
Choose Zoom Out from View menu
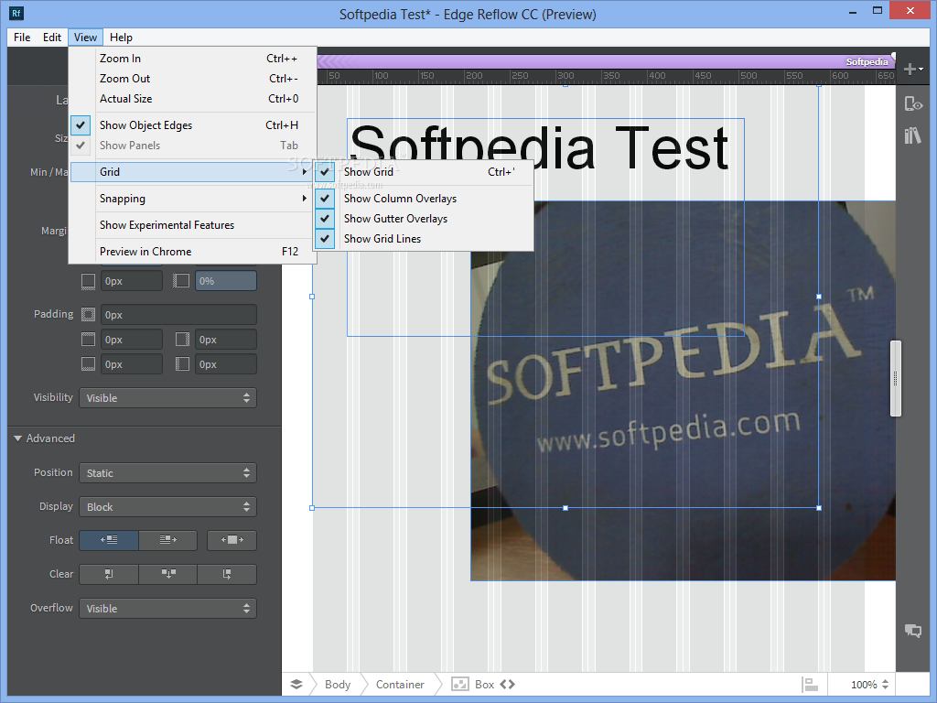192,79
